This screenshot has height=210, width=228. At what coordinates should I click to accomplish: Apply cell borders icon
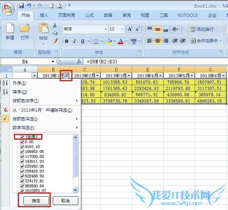(96, 41)
